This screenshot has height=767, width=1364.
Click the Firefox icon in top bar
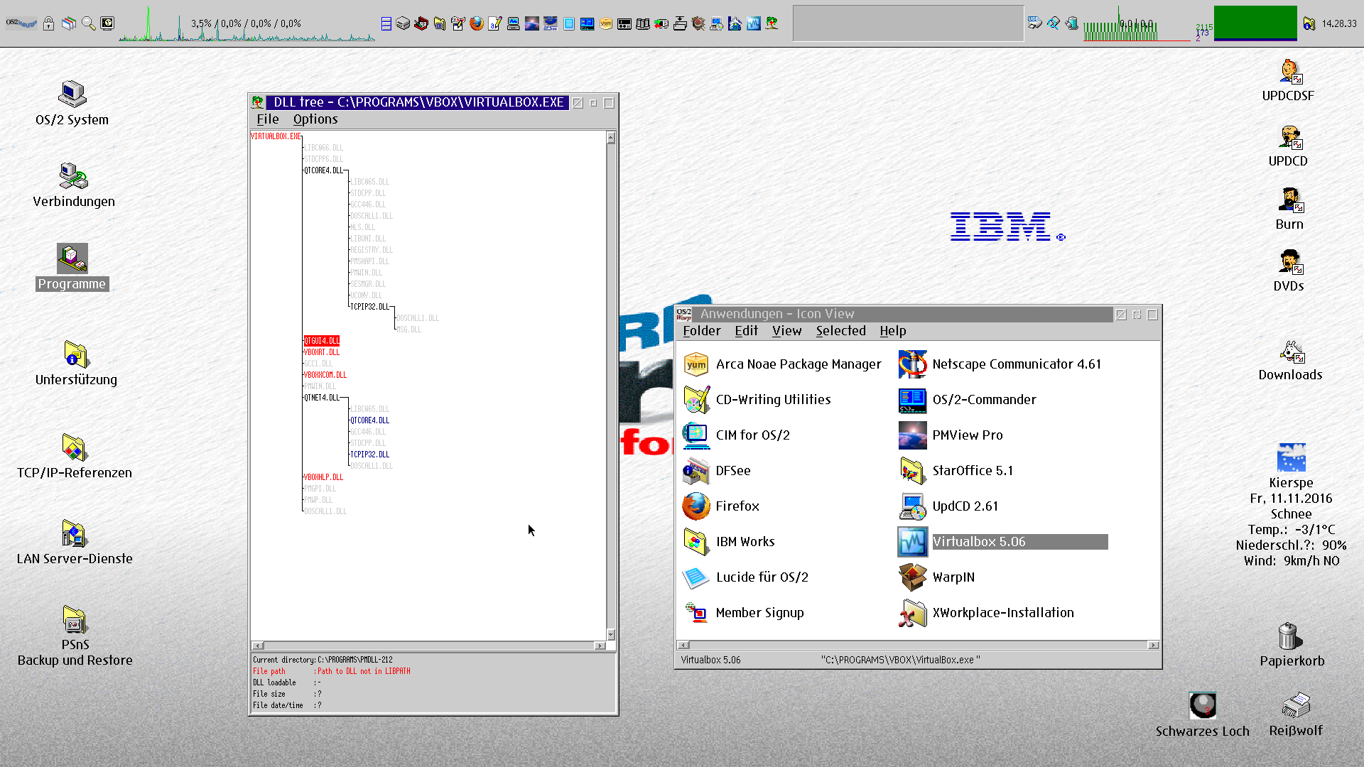tap(476, 23)
